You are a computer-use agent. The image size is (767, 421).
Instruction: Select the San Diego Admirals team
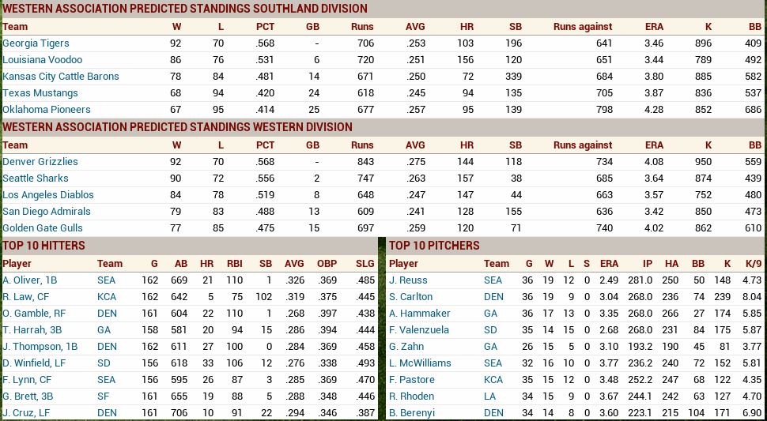tap(47, 212)
